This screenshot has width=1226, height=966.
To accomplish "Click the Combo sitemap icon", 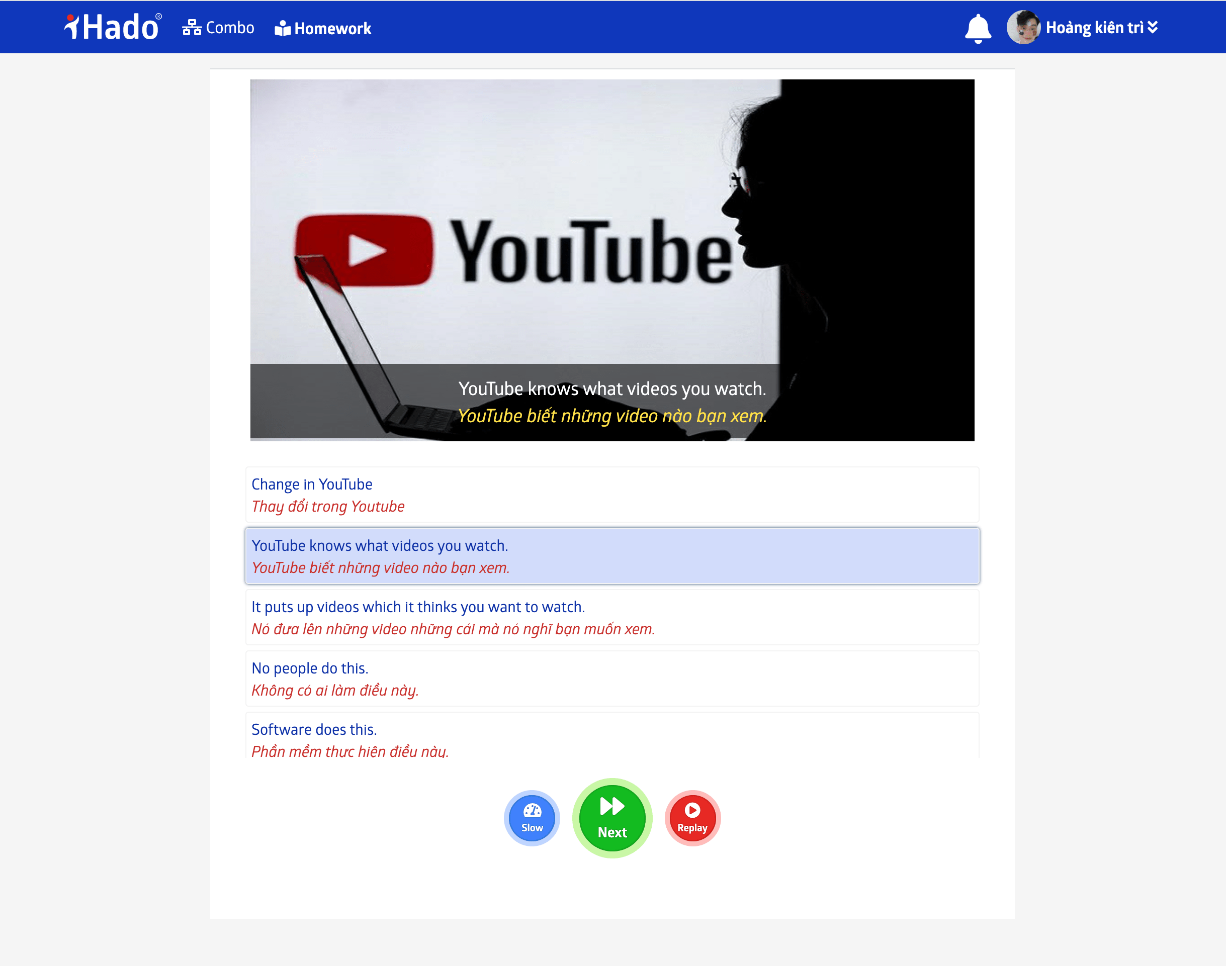I will [192, 28].
